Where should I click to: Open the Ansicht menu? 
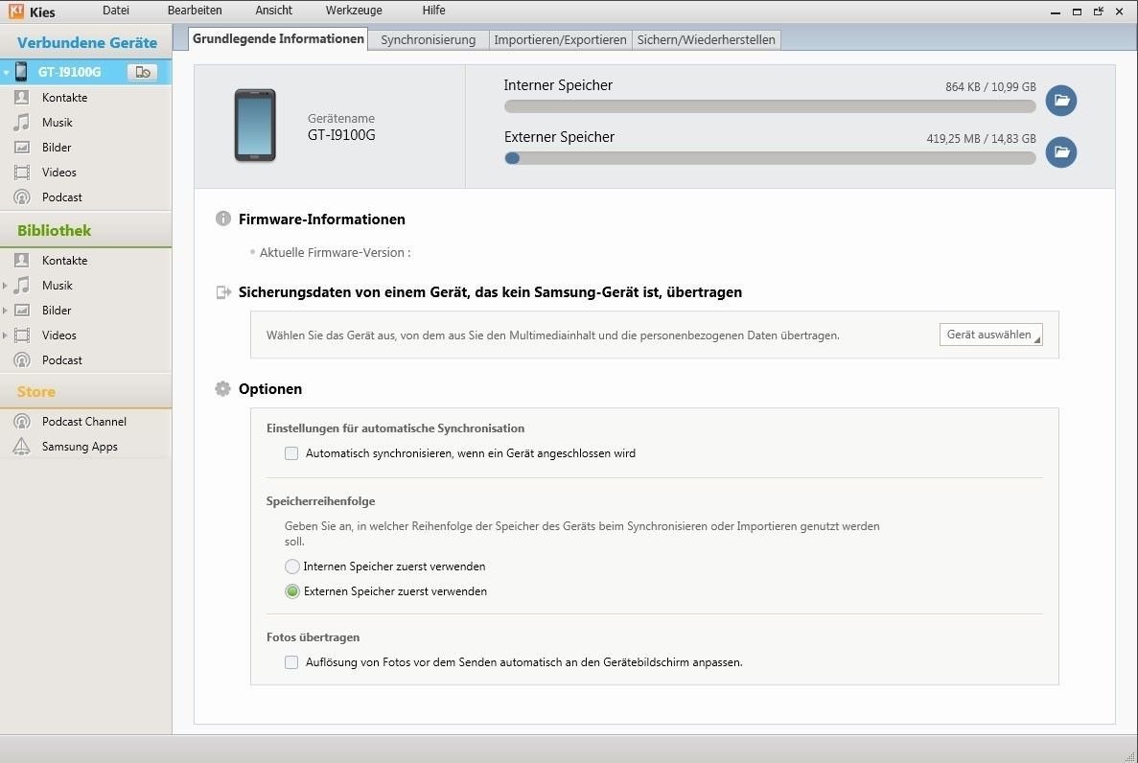[x=273, y=11]
